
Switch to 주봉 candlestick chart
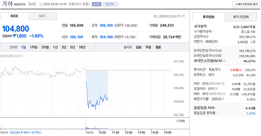[148, 47]
